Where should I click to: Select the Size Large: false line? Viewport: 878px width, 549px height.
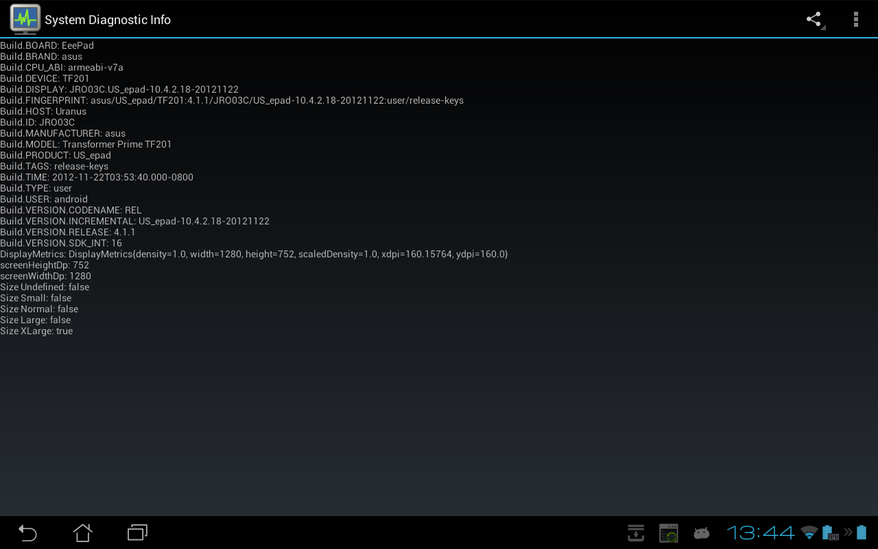[36, 320]
